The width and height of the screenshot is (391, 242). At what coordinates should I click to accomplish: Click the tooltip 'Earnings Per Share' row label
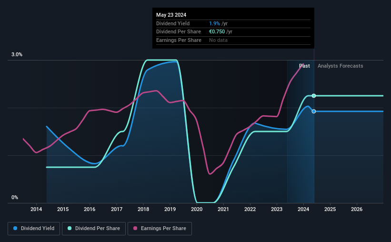pyautogui.click(x=179, y=40)
